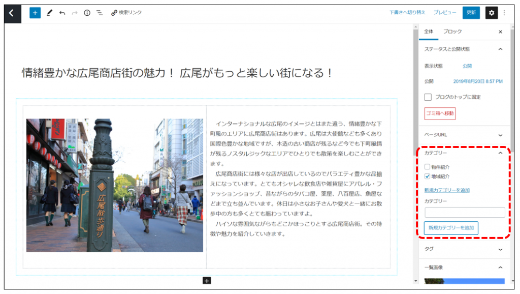Click the undo arrow icon

(x=62, y=13)
